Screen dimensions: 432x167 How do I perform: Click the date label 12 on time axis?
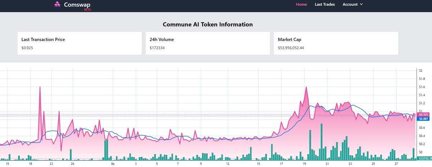click(x=228, y=164)
